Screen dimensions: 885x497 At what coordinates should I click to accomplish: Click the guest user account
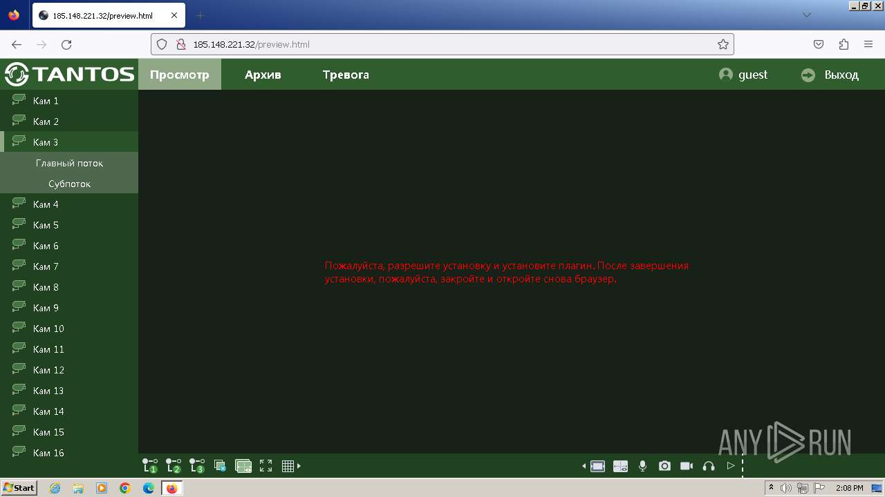[x=743, y=75]
